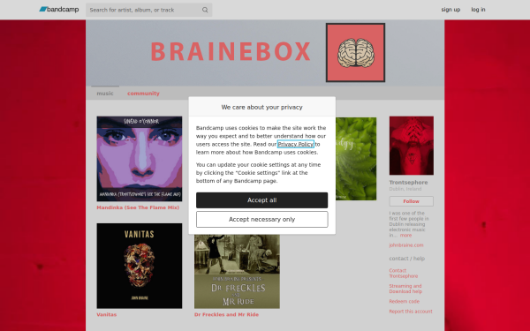
Task: Open the Redeem code link
Action: [x=404, y=301]
